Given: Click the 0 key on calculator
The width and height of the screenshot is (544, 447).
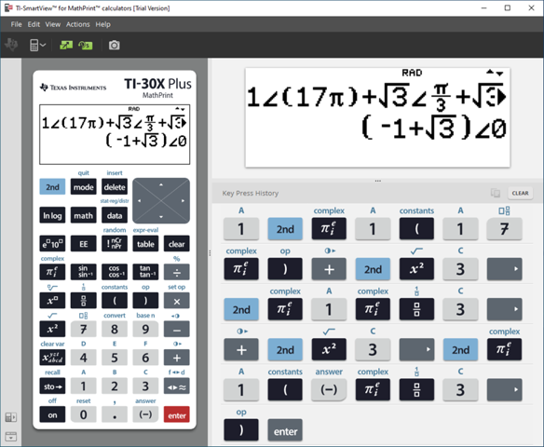Looking at the screenshot, I should click(x=83, y=414).
